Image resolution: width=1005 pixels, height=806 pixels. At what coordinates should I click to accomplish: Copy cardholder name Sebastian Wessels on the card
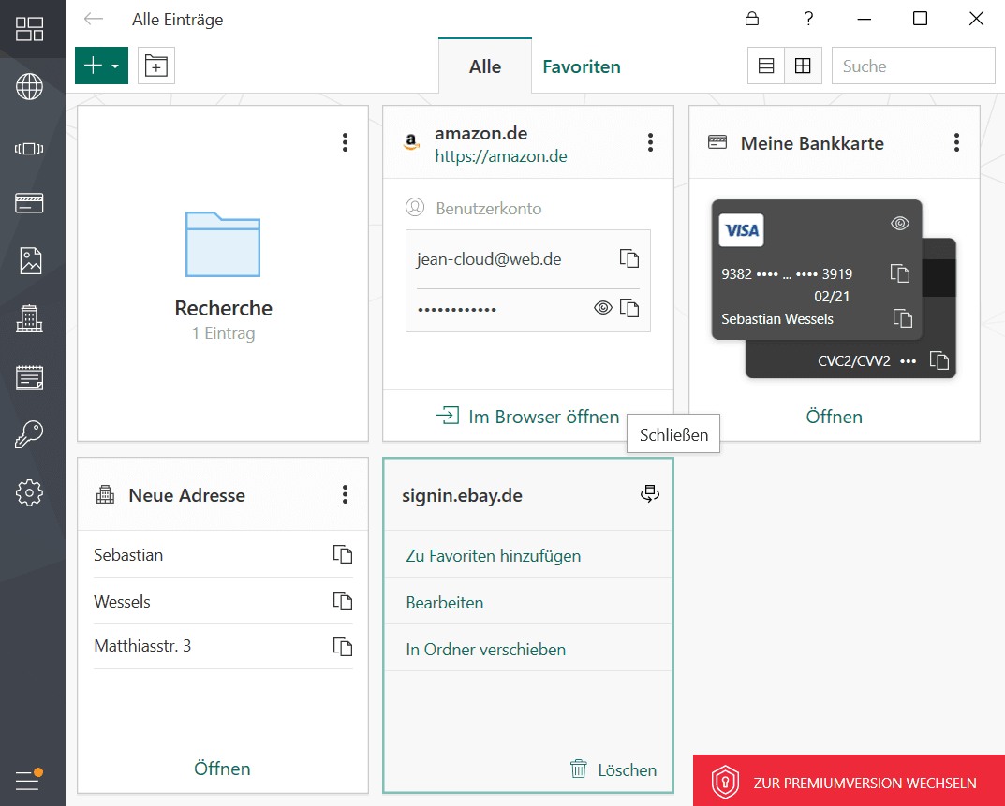903,317
